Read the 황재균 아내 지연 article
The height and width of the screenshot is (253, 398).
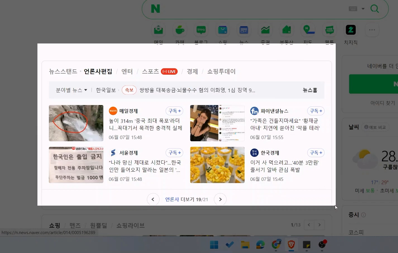[285, 124]
